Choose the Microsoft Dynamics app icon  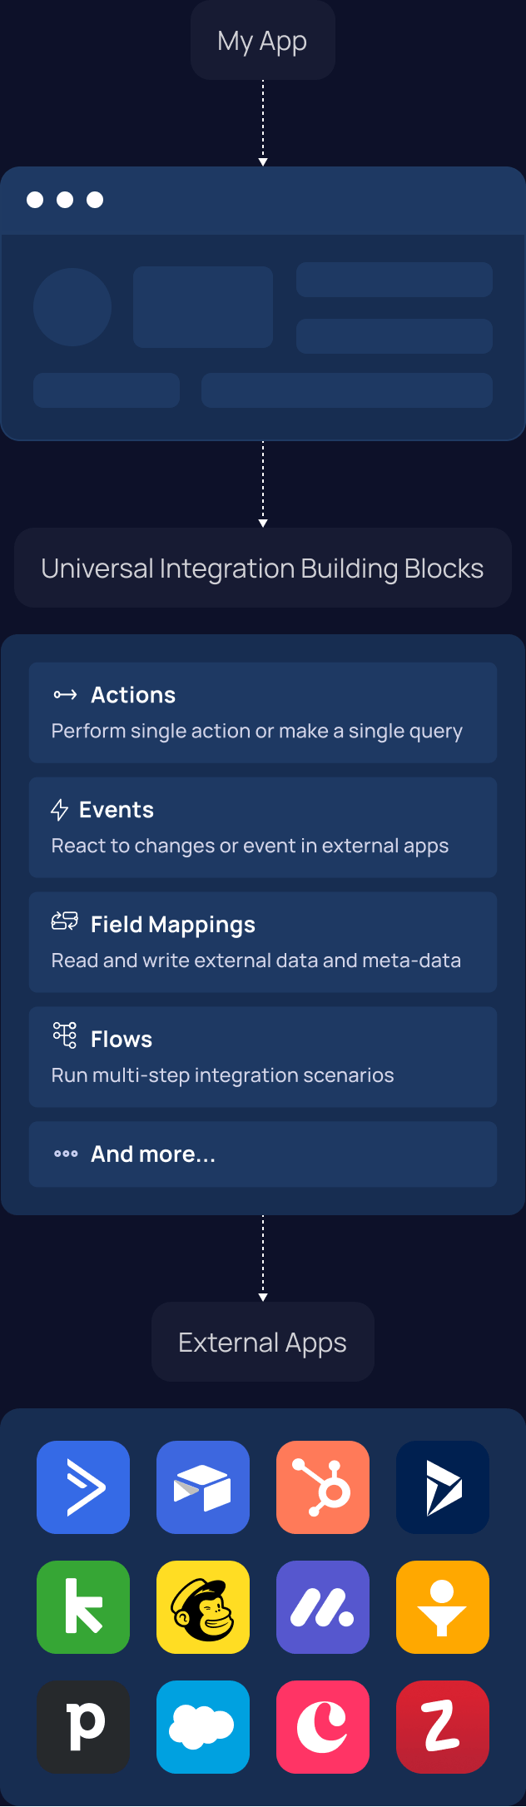(443, 1487)
